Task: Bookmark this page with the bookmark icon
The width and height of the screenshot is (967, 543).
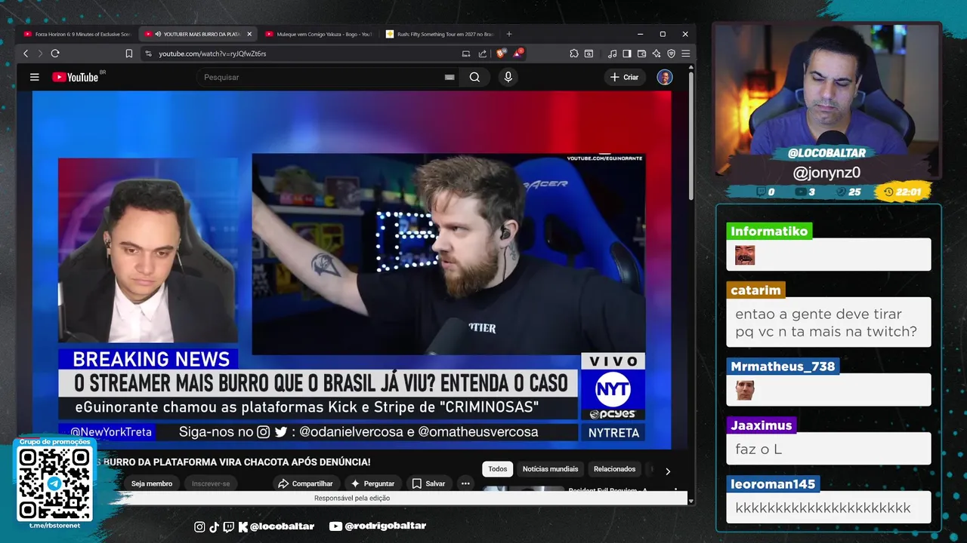Action: point(129,54)
